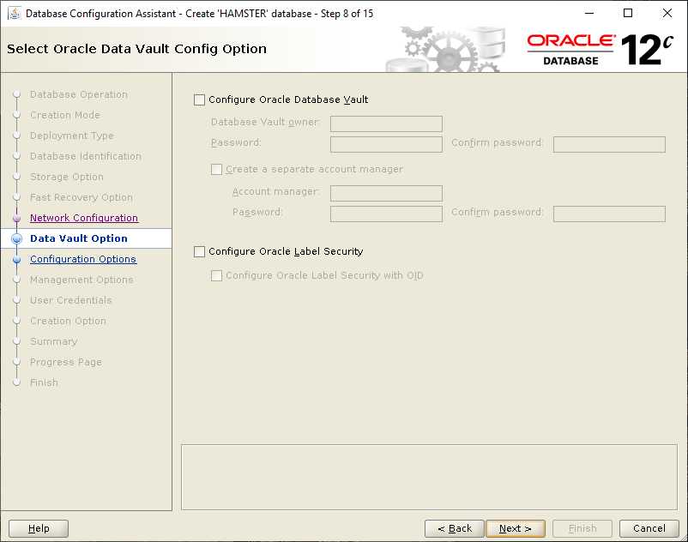Click the Storage Option step

pos(67,177)
